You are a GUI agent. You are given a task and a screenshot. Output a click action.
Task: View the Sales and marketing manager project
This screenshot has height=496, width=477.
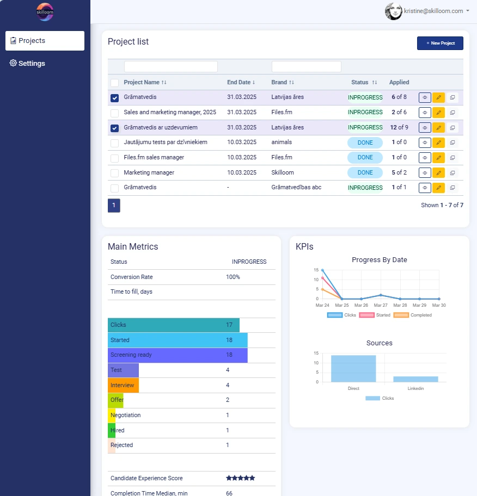coord(425,113)
